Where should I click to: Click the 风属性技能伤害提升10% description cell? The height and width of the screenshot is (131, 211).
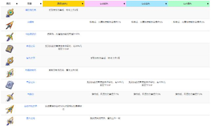pyautogui.click(x=64, y=34)
